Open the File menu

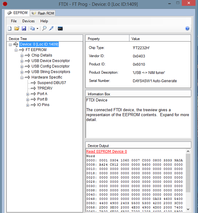14,21
